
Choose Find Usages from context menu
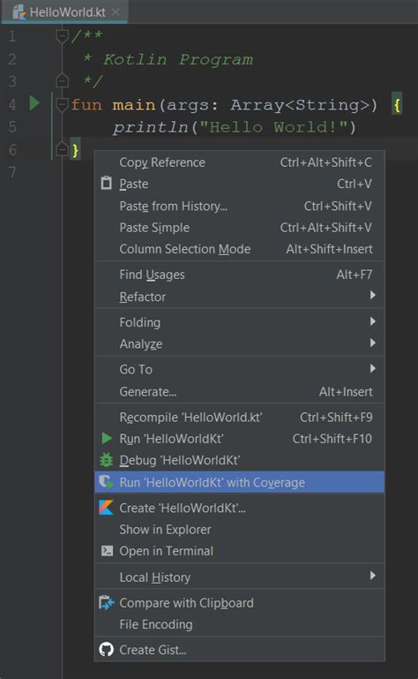(239, 275)
